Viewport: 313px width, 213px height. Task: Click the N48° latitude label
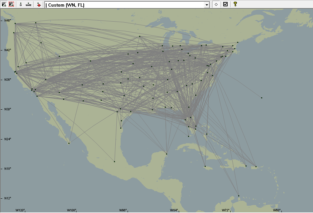pyautogui.click(x=8, y=20)
